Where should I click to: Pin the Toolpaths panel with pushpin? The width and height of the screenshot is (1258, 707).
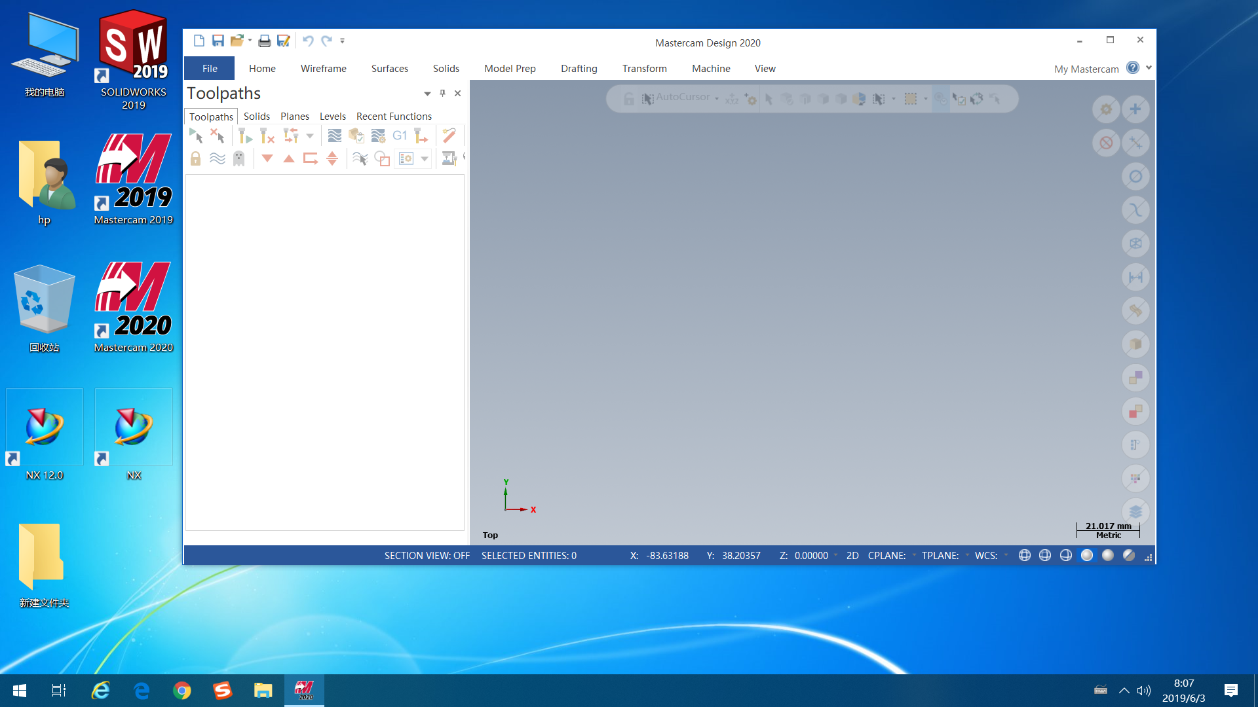[443, 94]
